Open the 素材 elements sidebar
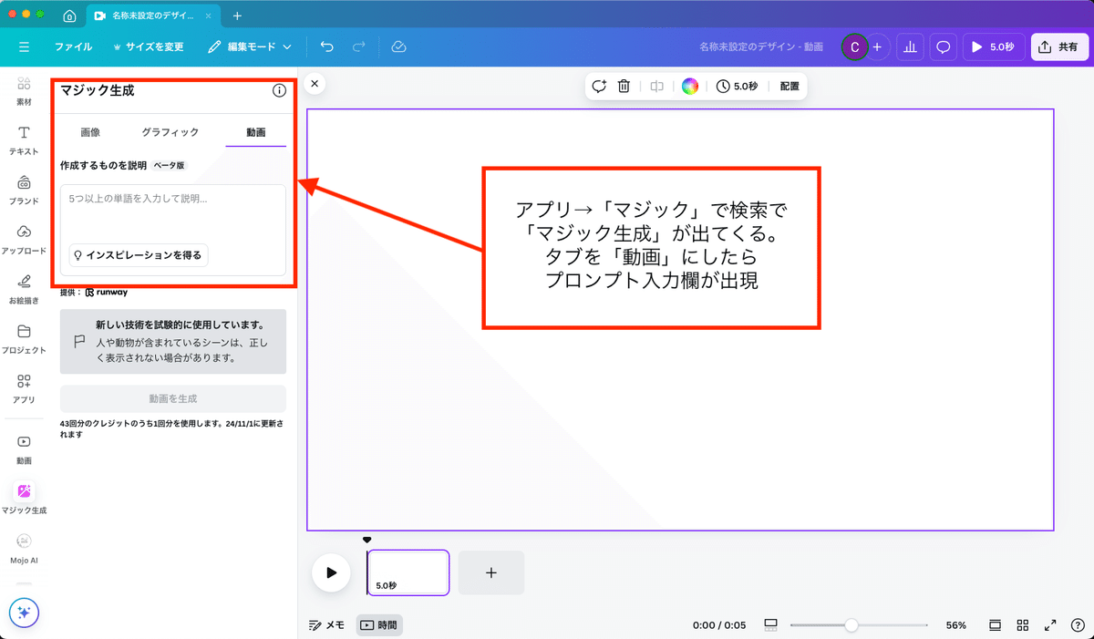The image size is (1094, 639). coord(25,90)
